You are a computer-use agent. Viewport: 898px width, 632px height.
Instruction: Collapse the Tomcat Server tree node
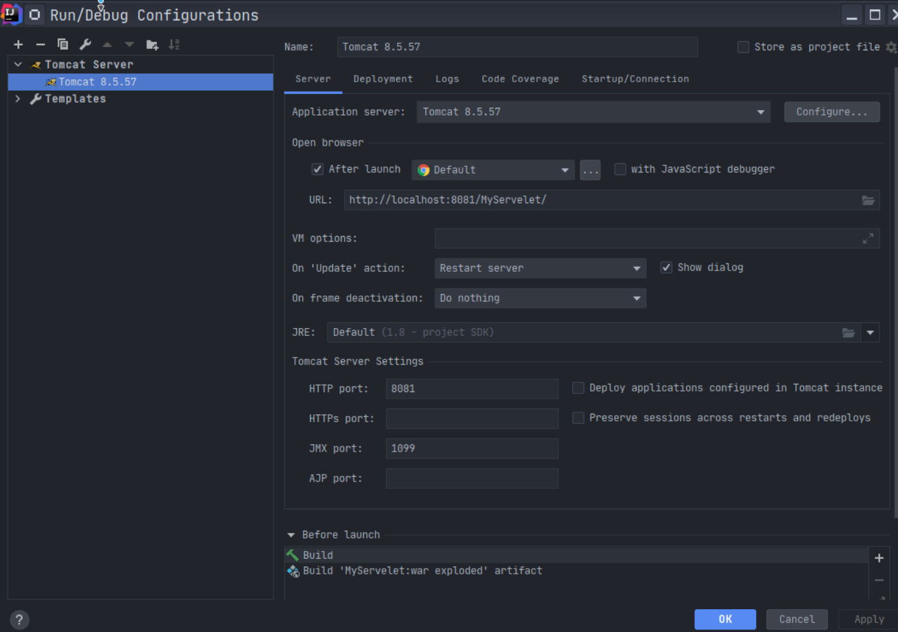coord(18,64)
